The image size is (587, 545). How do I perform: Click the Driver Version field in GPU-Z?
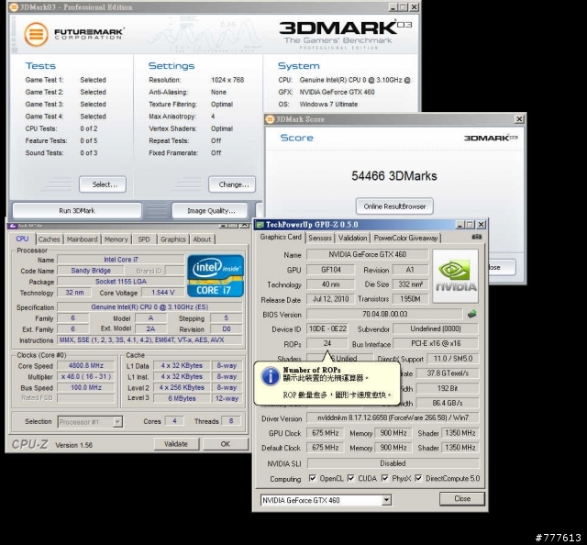pos(393,417)
